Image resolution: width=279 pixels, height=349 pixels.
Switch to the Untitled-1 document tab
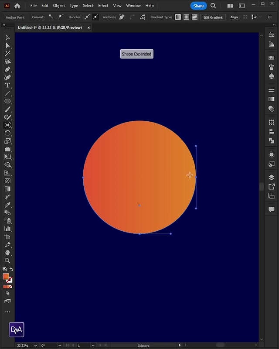[50, 27]
